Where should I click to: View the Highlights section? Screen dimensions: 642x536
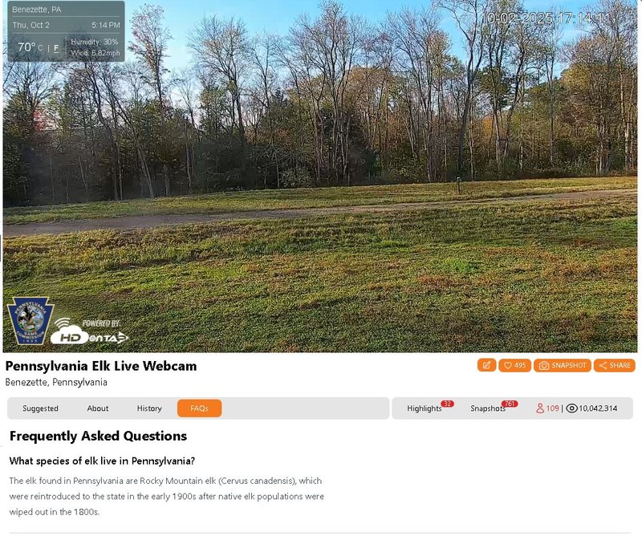coord(425,408)
